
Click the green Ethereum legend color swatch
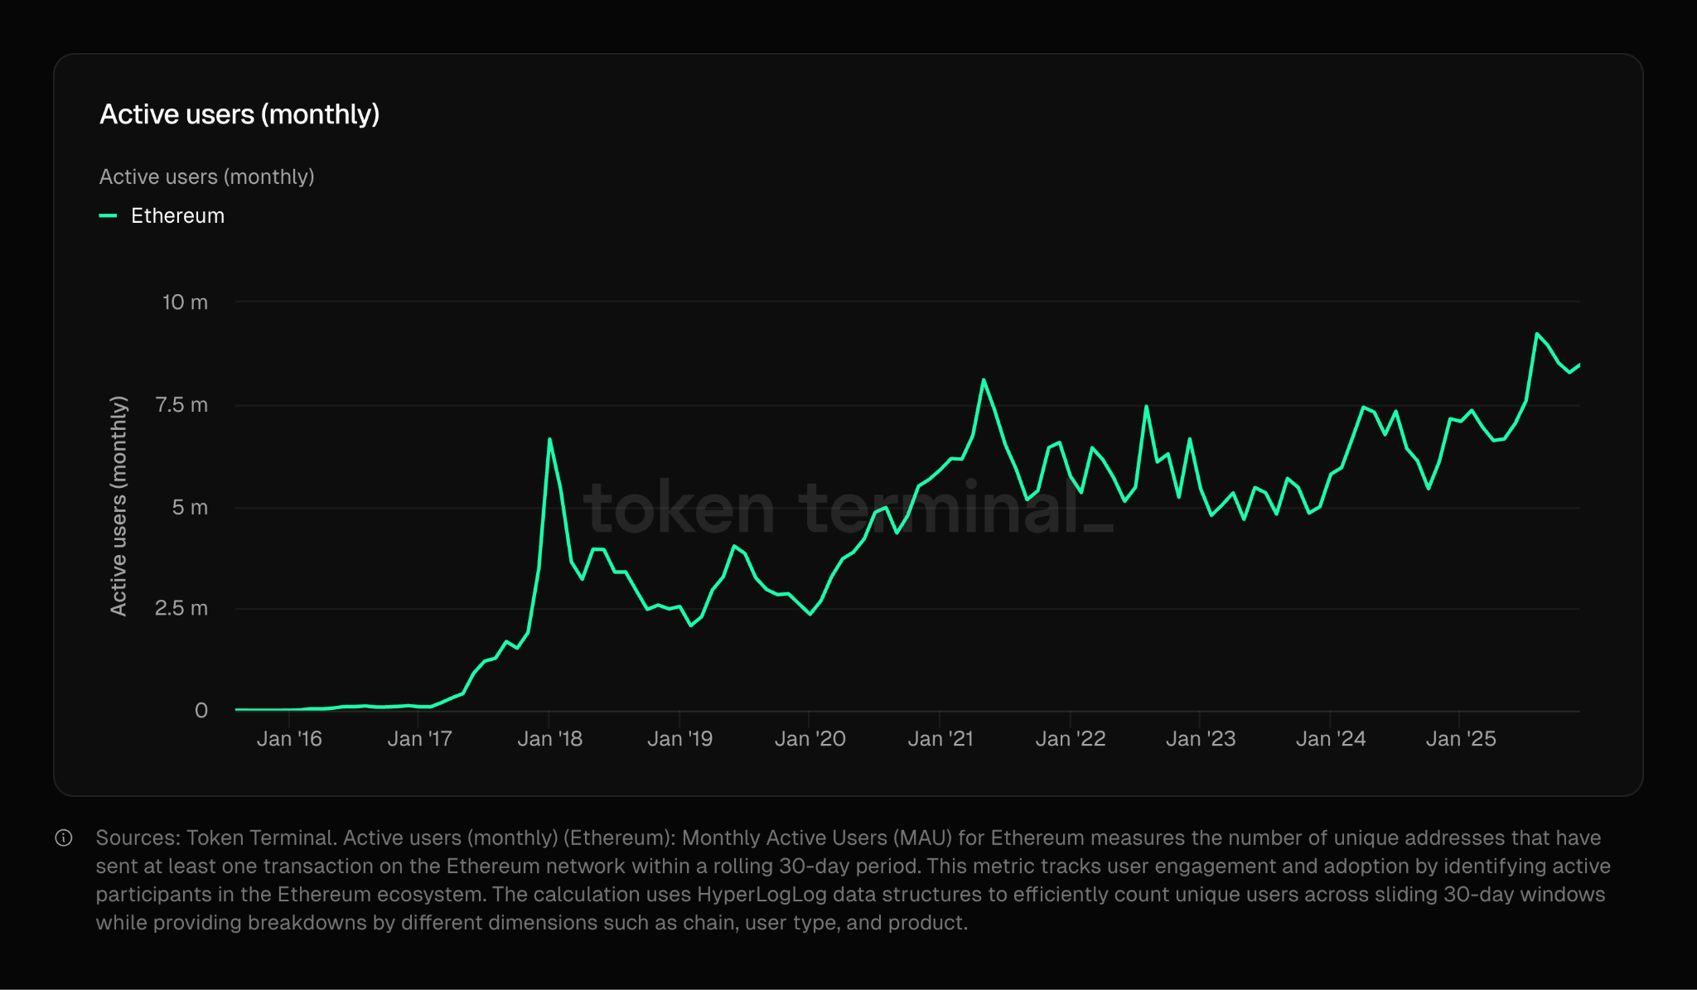(108, 215)
